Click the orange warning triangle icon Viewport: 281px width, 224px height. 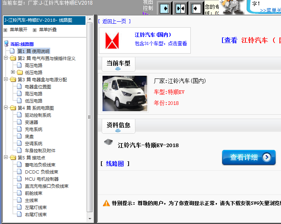pyautogui.click(x=106, y=203)
